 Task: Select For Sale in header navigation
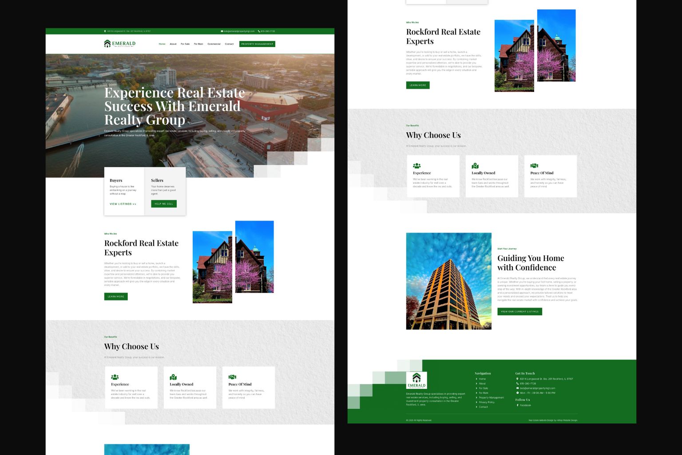click(185, 44)
